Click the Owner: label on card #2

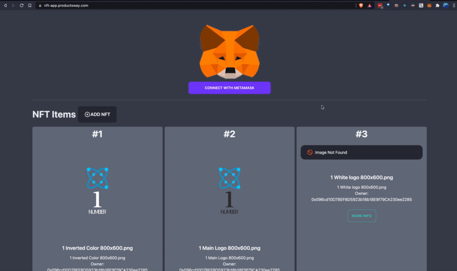click(229, 264)
